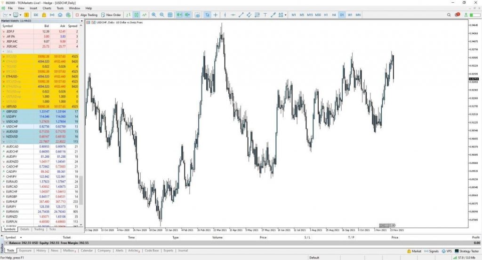Switch to candlestick chart display

coord(136,15)
